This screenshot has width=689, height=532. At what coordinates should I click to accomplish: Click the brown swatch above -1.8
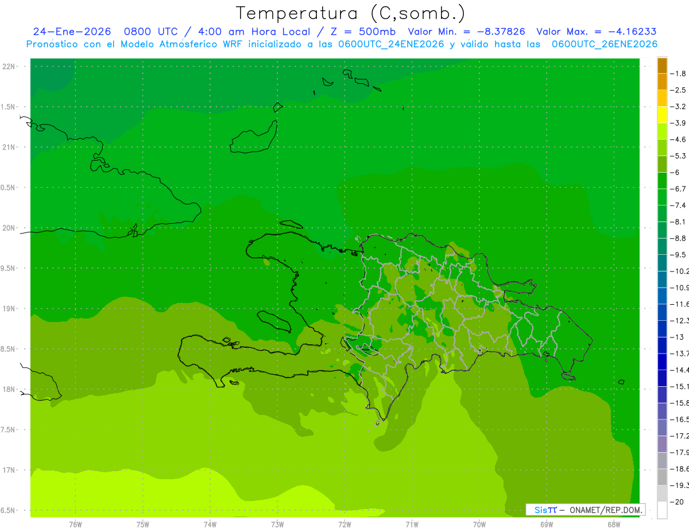pyautogui.click(x=663, y=65)
